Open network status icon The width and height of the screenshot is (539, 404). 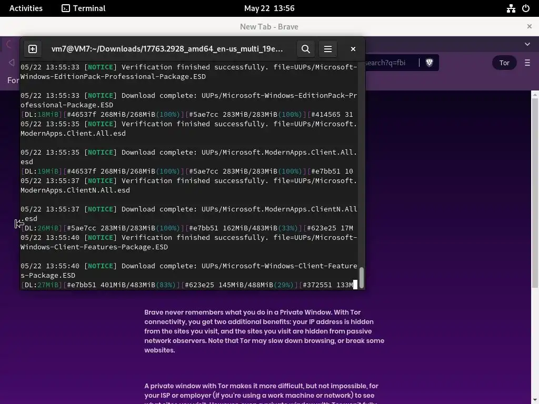(x=511, y=8)
